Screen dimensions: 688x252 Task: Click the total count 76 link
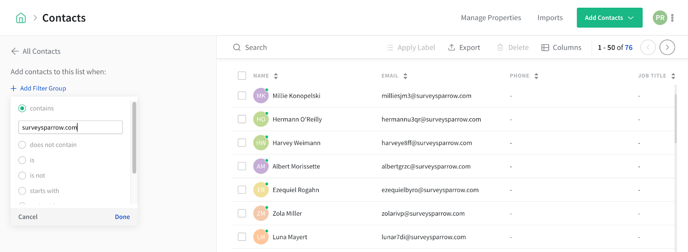click(629, 48)
